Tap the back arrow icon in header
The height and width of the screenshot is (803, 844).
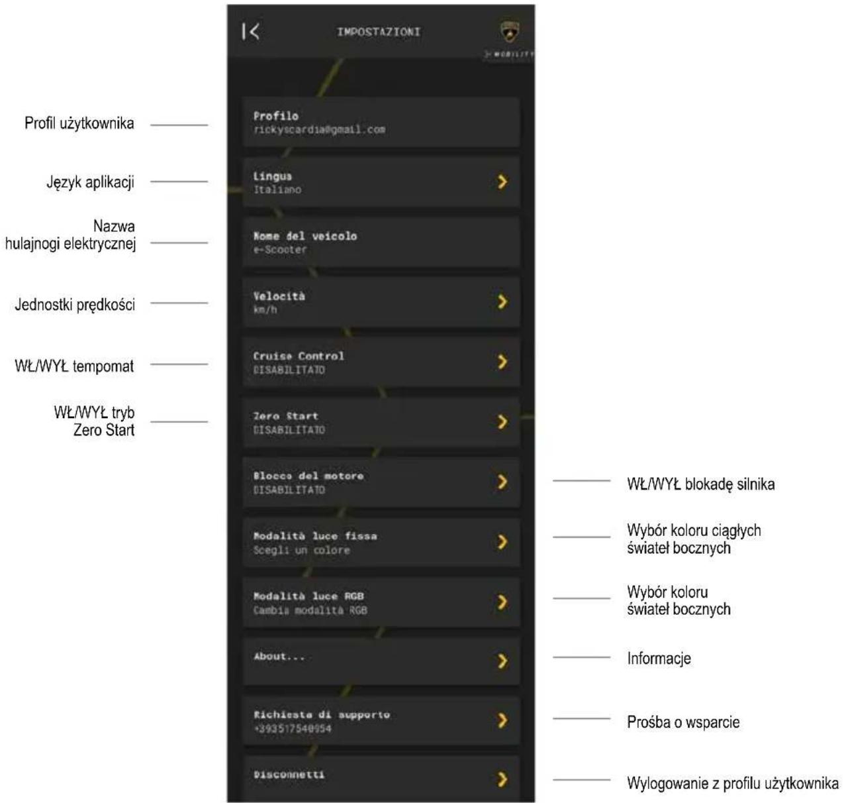click(x=250, y=31)
